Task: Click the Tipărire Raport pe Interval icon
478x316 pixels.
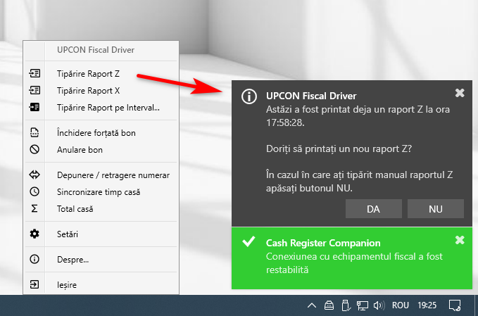Action: pyautogui.click(x=34, y=107)
